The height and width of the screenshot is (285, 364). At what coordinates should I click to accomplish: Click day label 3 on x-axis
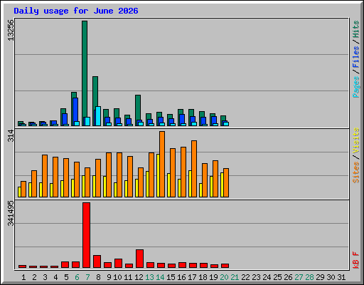[x=45, y=277]
